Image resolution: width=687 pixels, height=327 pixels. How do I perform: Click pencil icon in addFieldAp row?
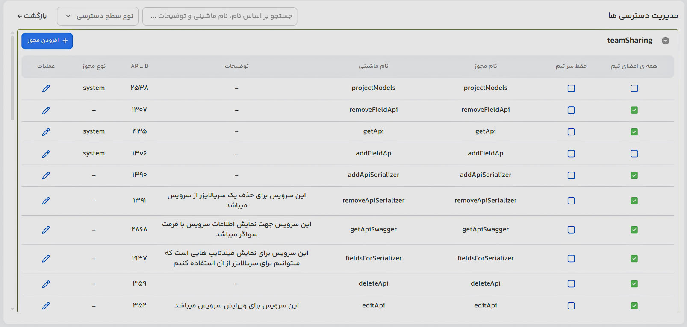[x=46, y=154]
